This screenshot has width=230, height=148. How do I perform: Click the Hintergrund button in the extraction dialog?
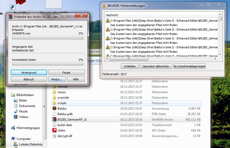tap(29, 73)
